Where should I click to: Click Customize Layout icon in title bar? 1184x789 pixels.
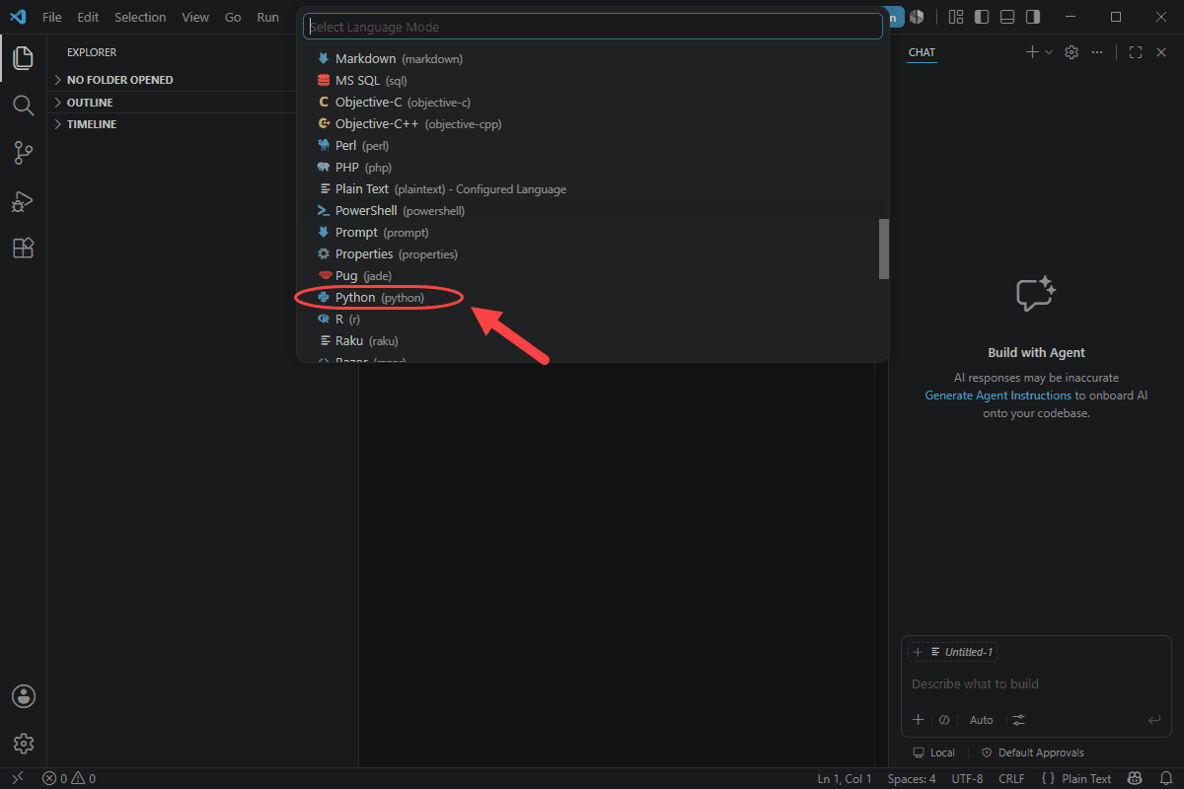[x=955, y=17]
